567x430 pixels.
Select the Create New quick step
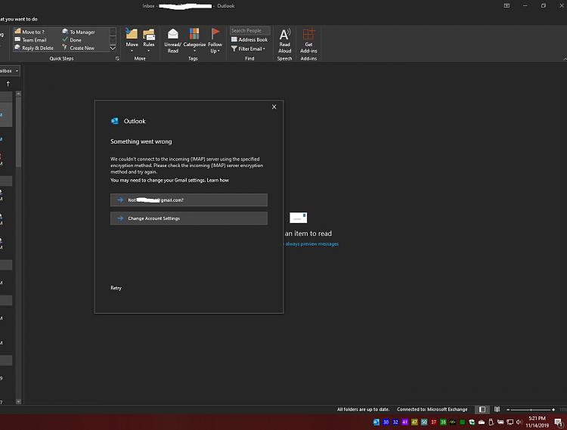[x=79, y=48]
